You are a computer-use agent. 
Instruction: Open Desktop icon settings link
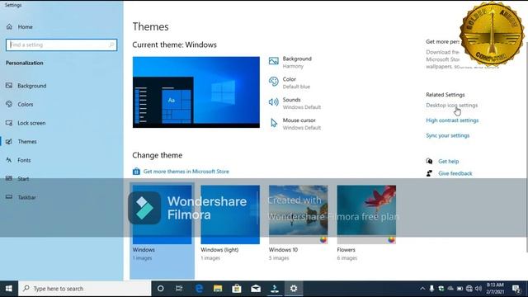click(x=451, y=105)
